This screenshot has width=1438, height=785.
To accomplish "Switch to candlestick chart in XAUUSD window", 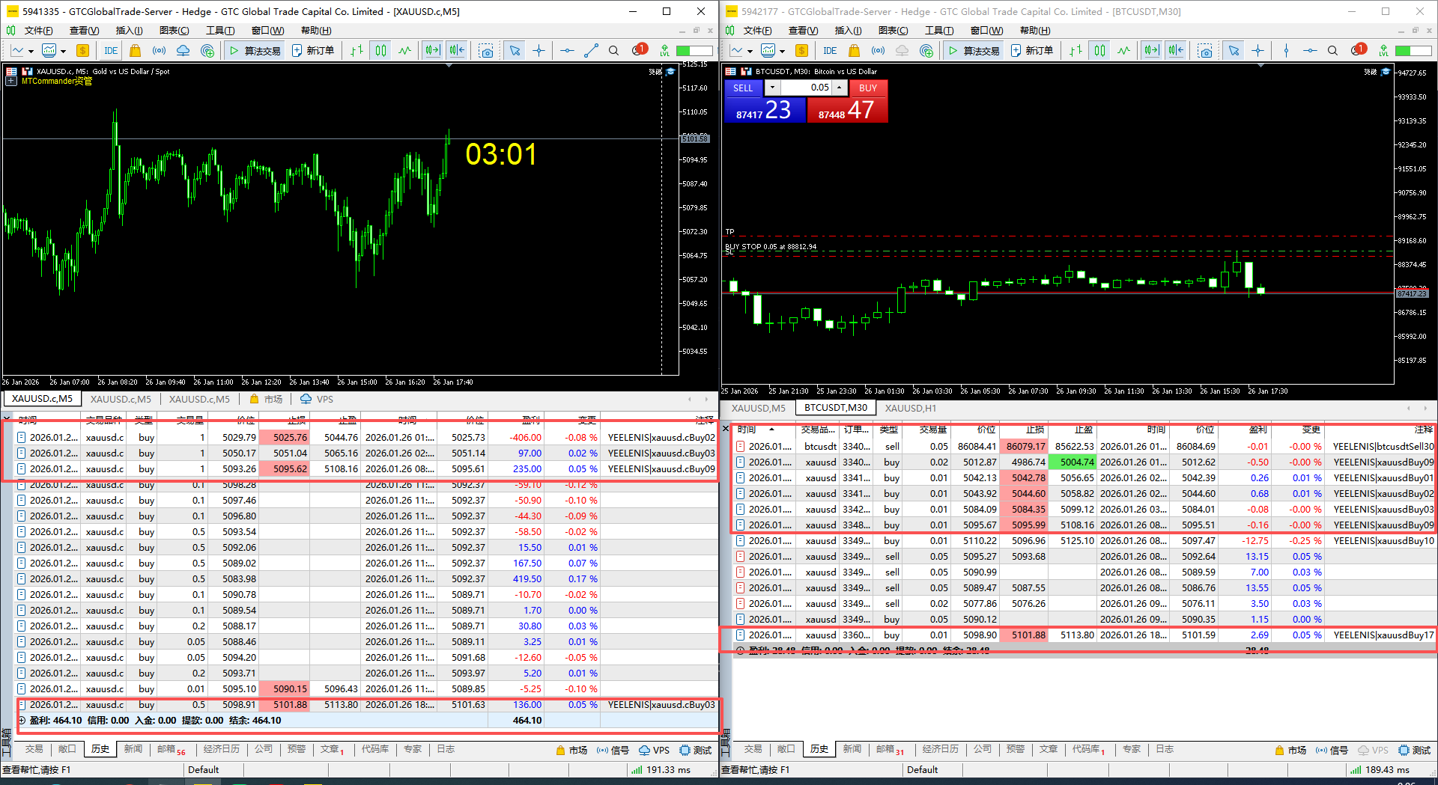I will click(380, 51).
